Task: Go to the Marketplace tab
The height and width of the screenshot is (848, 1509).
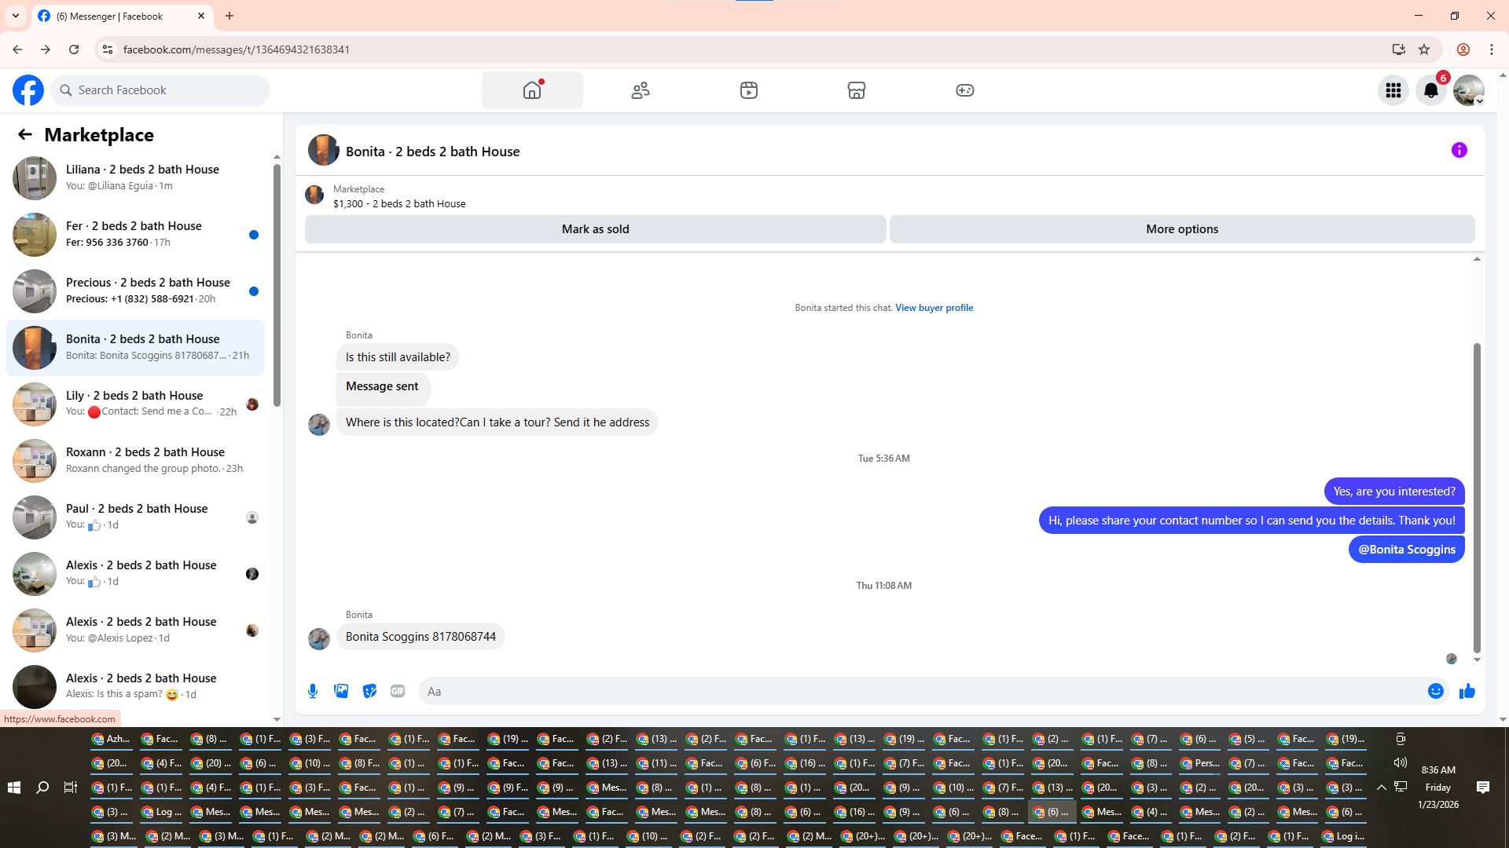Action: (x=856, y=90)
